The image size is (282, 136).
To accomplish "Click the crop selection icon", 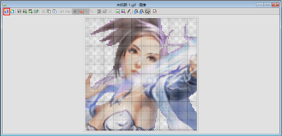I will click(x=105, y=12).
